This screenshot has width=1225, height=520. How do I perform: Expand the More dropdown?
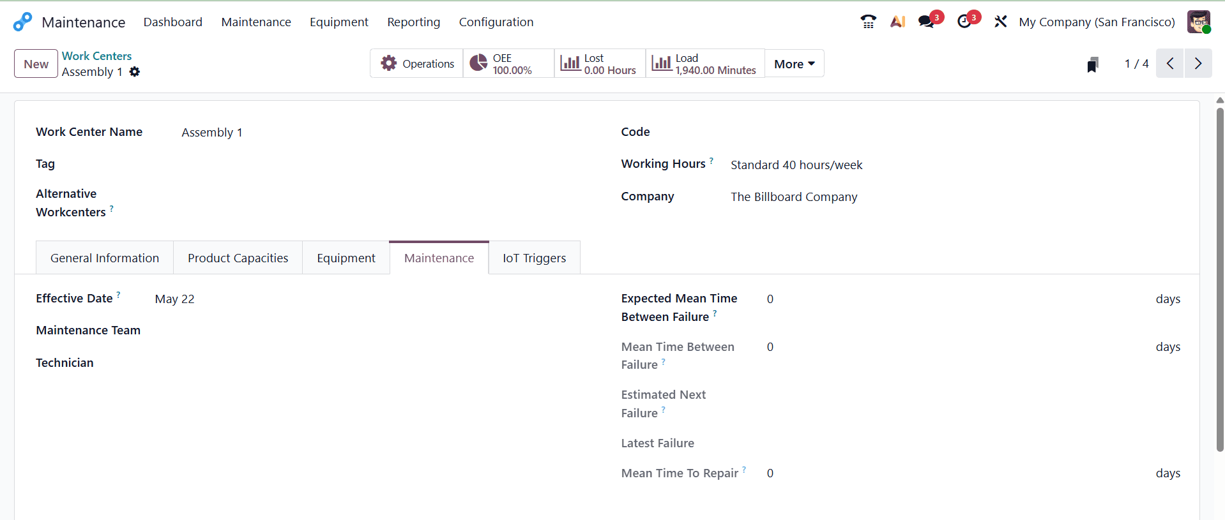coord(795,64)
